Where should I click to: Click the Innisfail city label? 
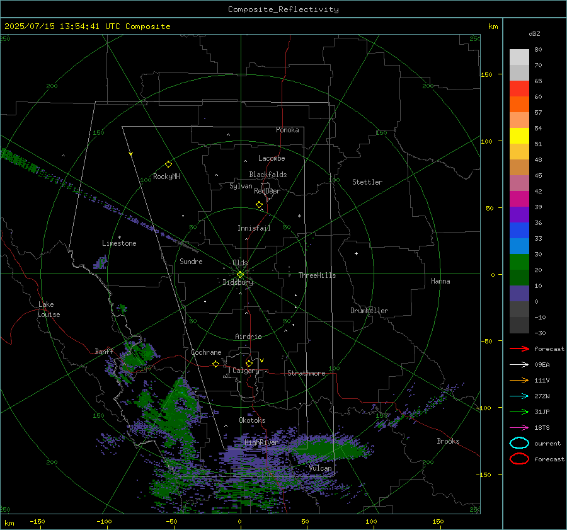pyautogui.click(x=254, y=228)
